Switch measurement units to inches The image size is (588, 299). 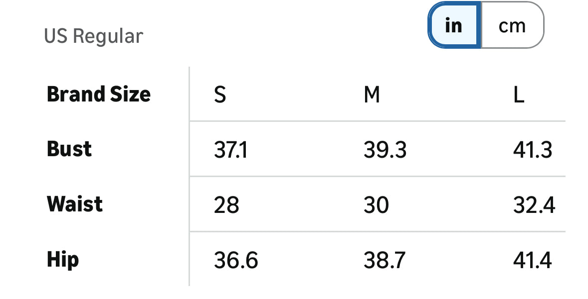[x=454, y=25]
